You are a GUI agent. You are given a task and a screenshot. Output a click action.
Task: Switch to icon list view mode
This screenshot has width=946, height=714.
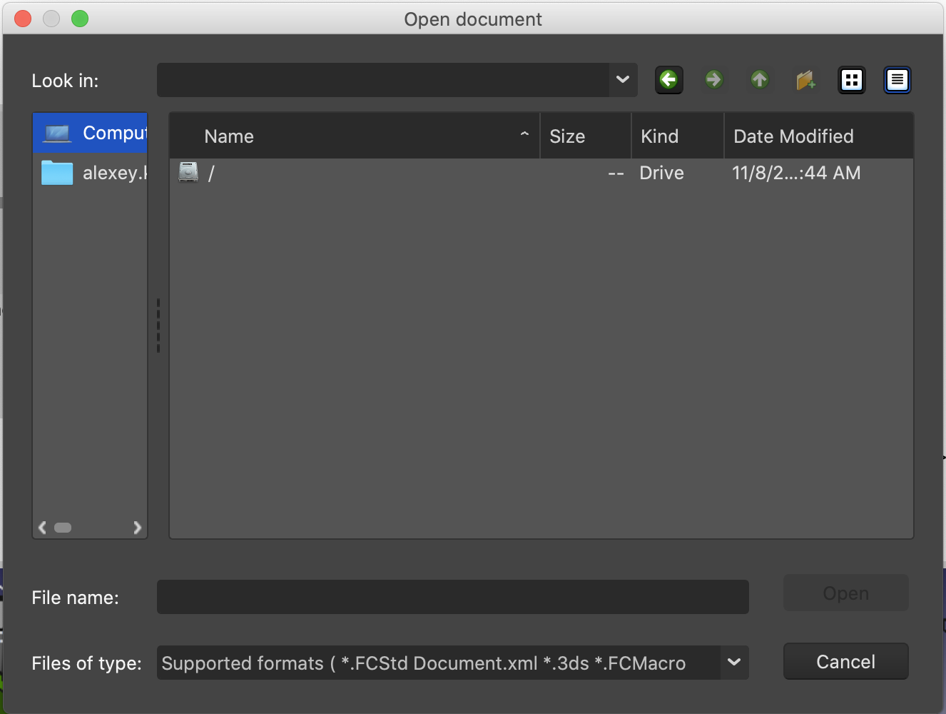(851, 80)
